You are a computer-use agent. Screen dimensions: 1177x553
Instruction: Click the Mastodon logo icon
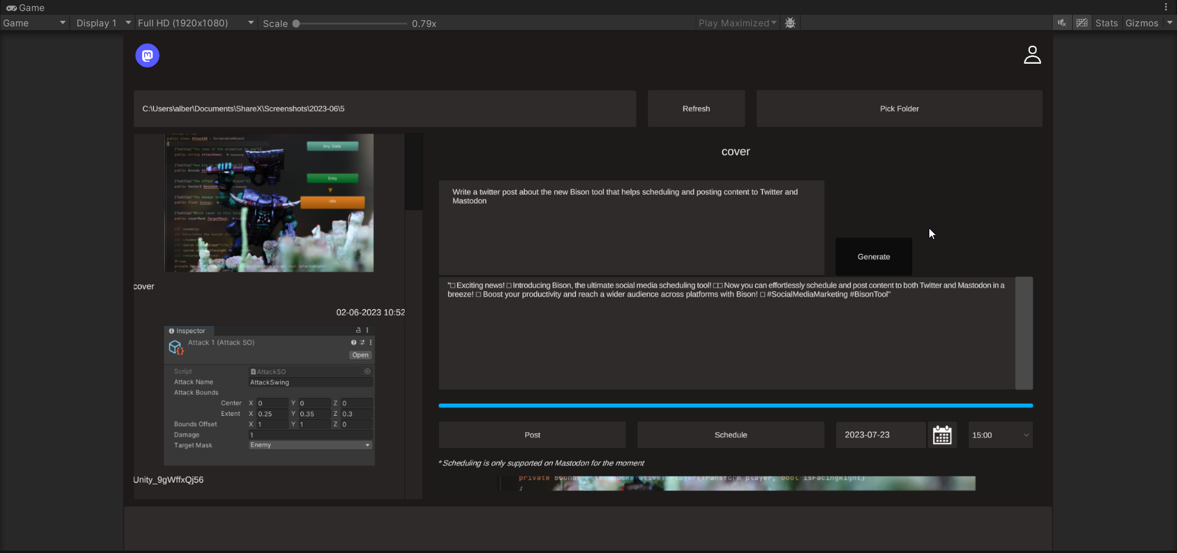point(147,56)
